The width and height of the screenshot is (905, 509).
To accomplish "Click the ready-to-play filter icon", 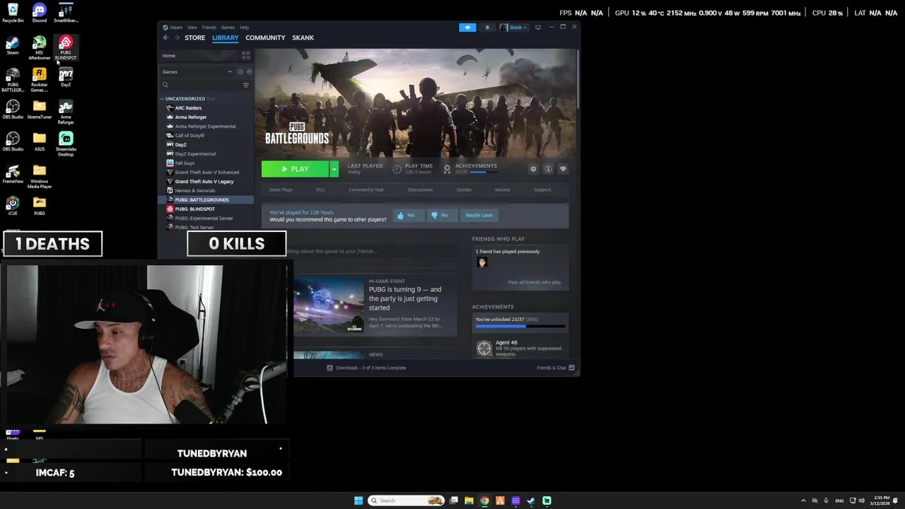I will click(x=249, y=71).
